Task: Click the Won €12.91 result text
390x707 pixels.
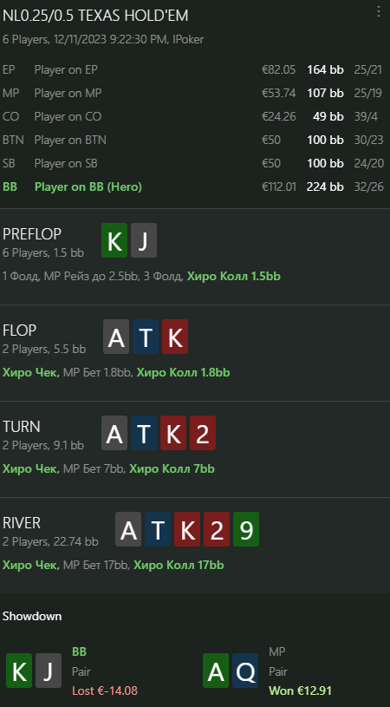Action: [x=301, y=691]
